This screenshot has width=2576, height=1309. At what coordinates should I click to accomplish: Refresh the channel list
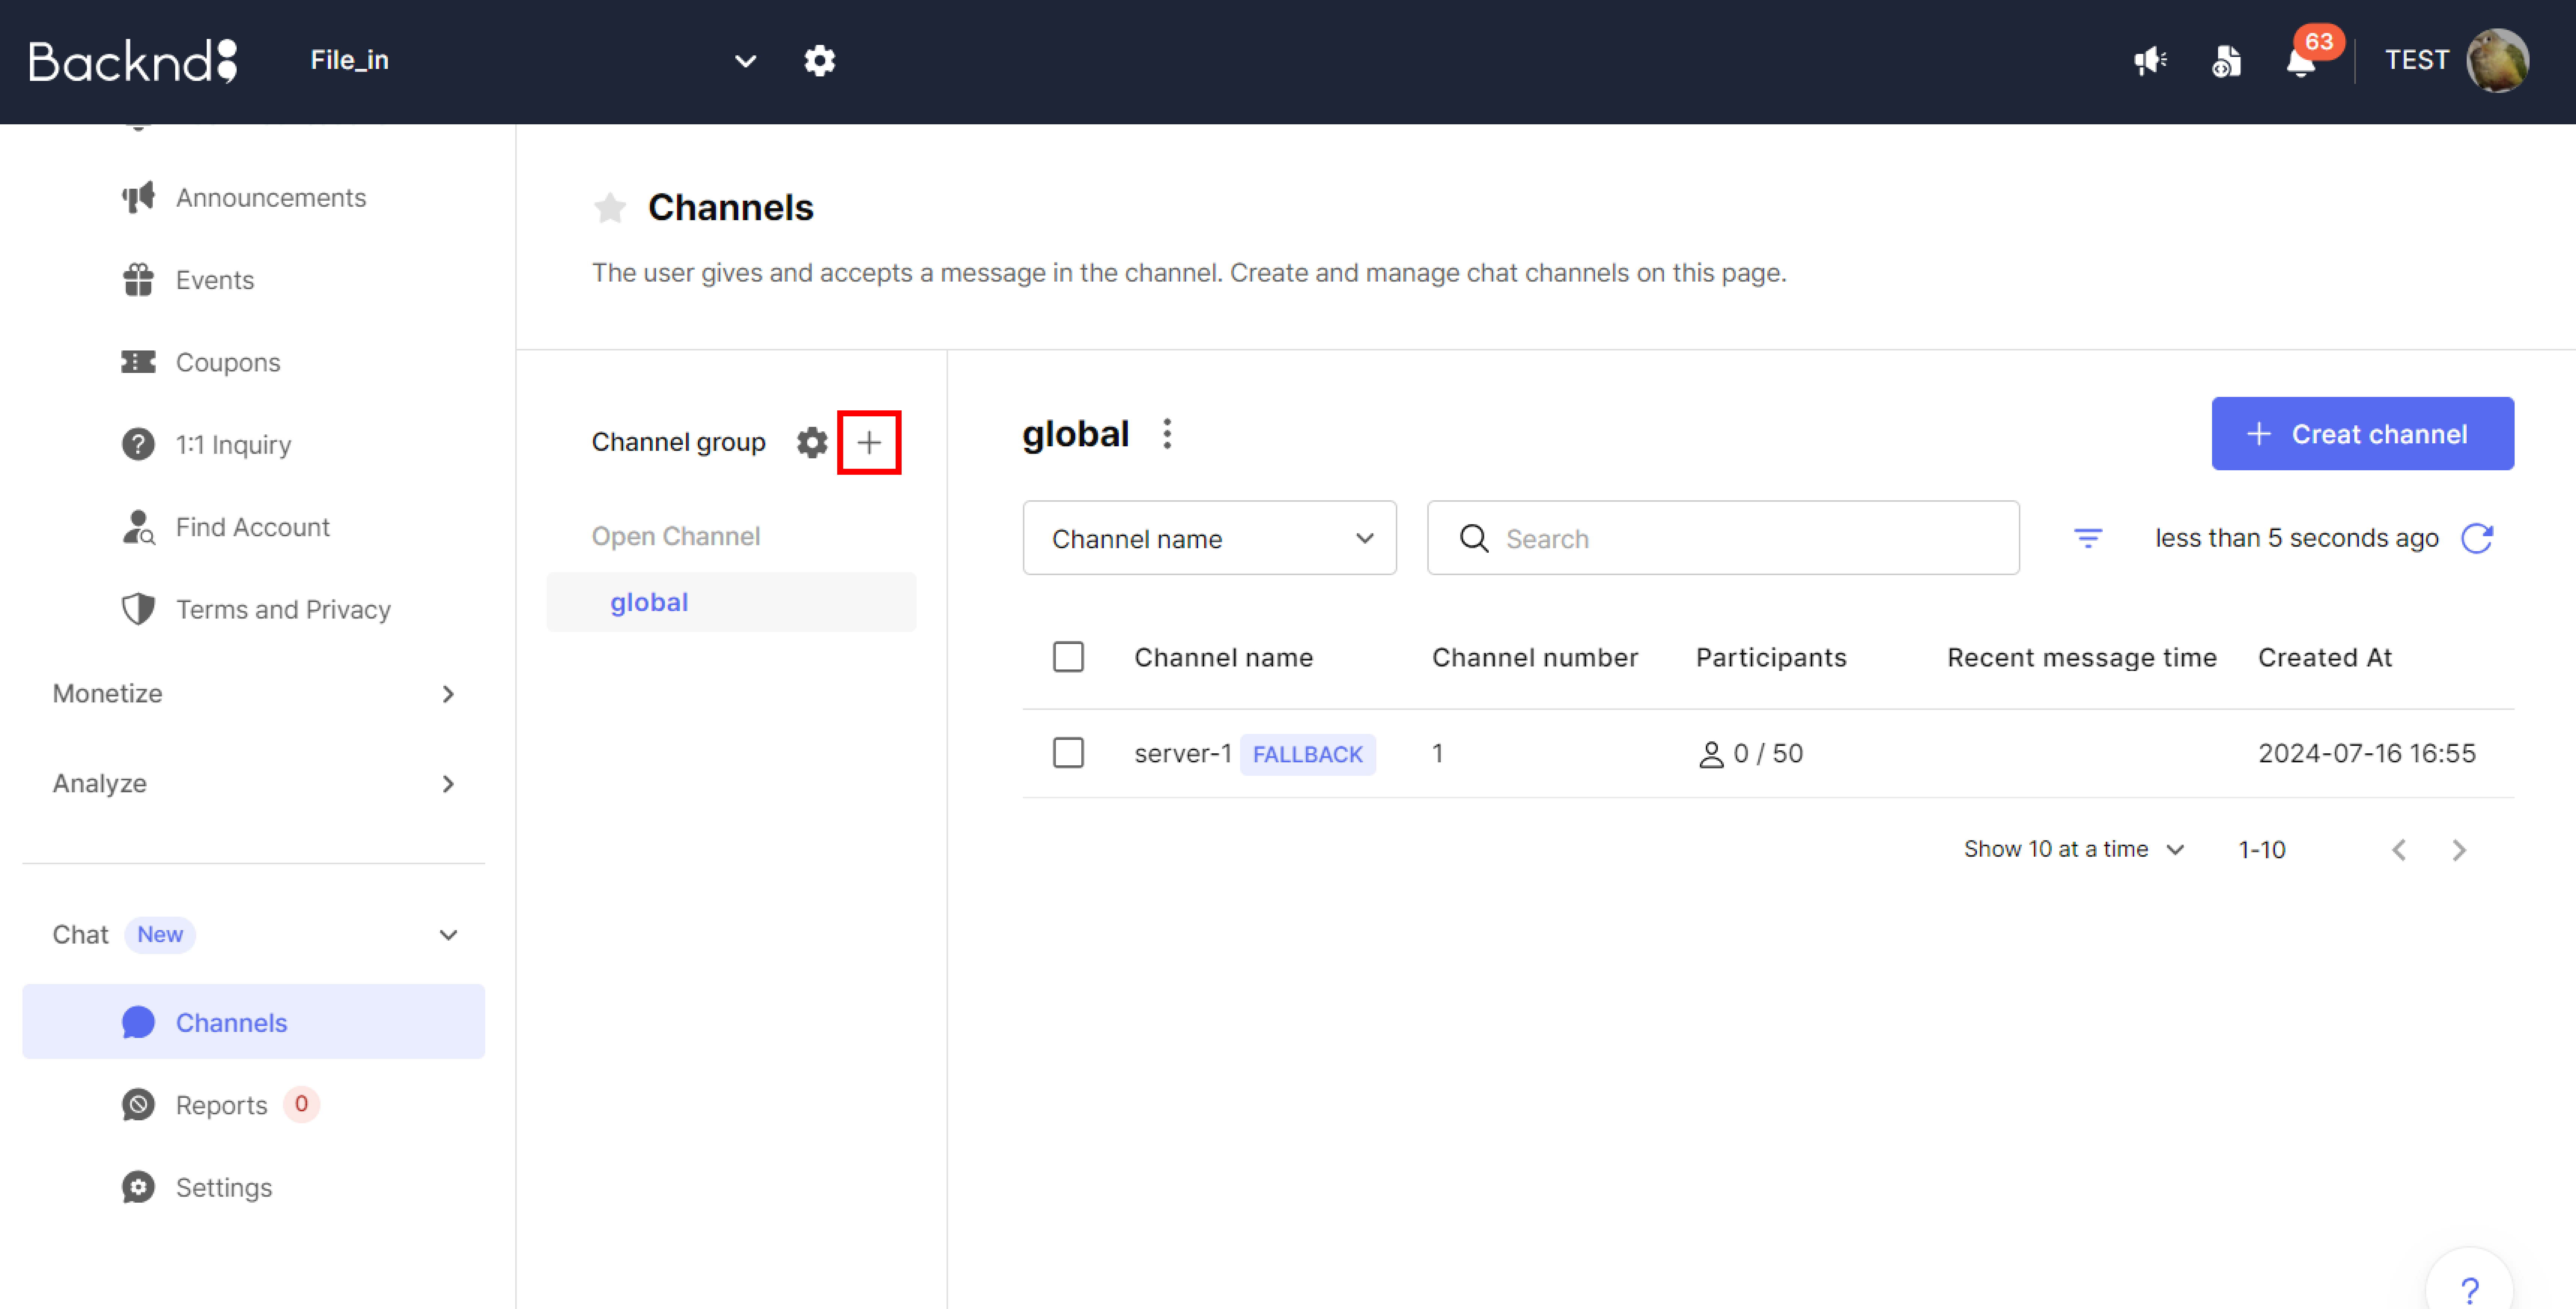(x=2477, y=538)
